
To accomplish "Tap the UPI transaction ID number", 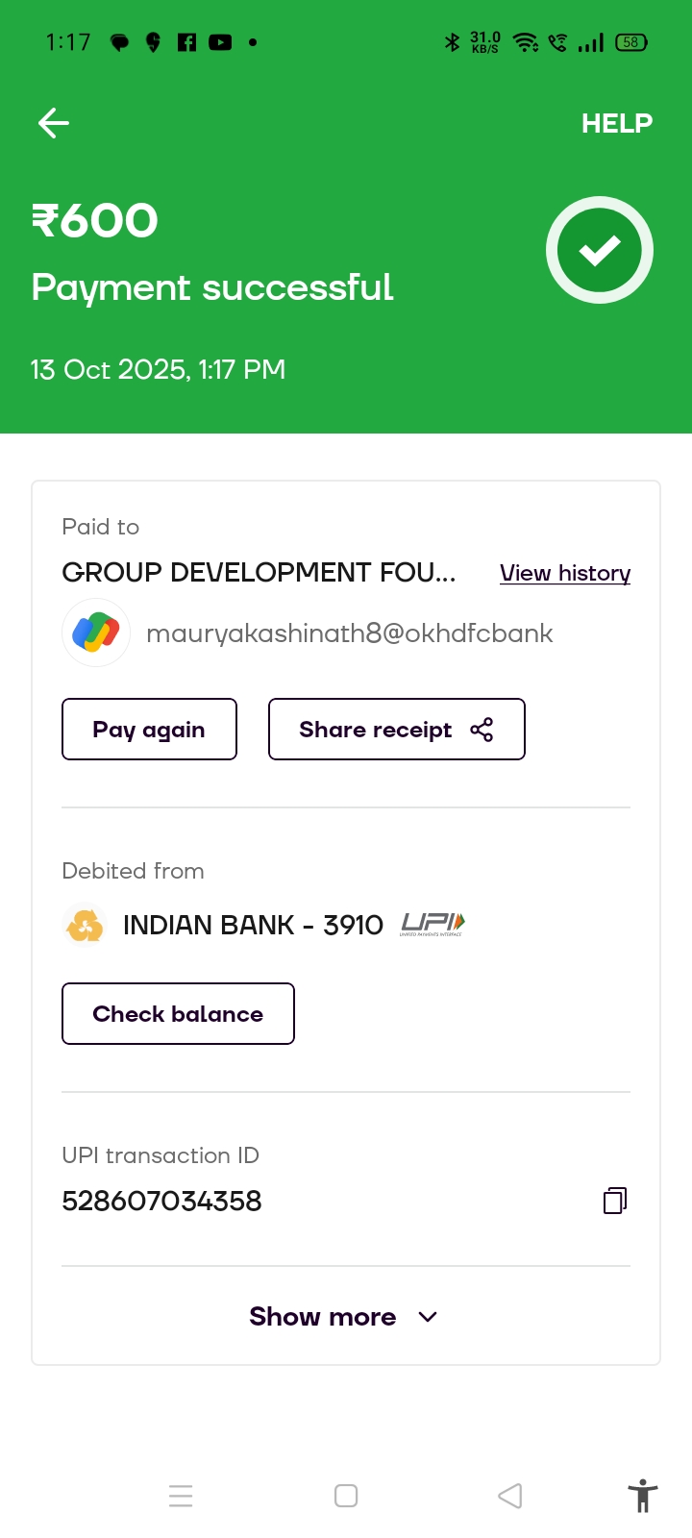I will 161,1201.
